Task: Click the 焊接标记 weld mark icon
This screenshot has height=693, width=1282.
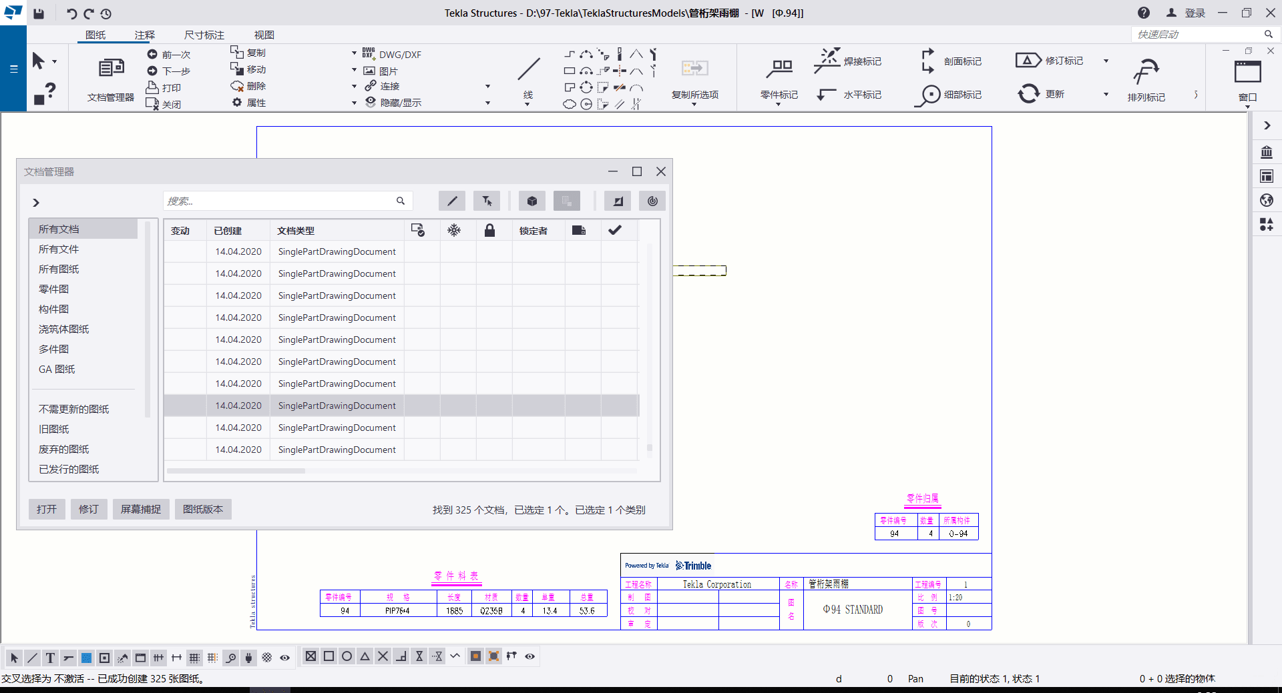Action: (x=827, y=61)
